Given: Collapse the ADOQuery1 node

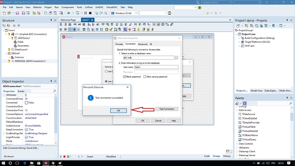Looking at the screenshot, I should [x=9, y=38].
